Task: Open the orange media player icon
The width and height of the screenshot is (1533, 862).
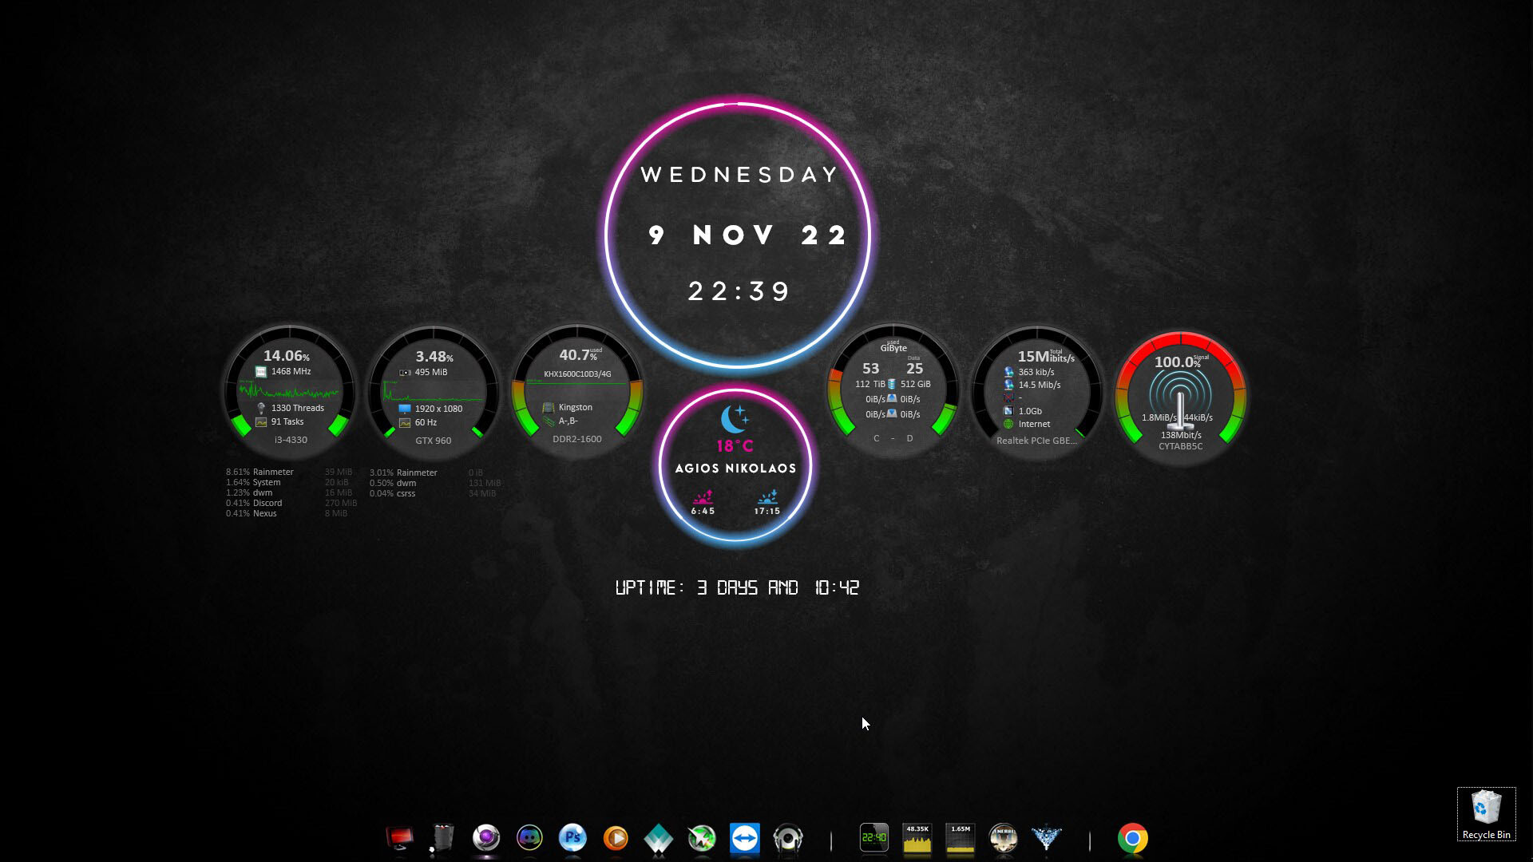Action: [x=616, y=838]
